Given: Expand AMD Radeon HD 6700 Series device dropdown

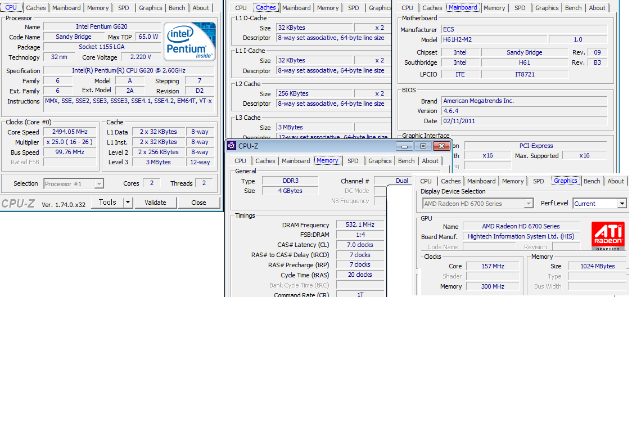Looking at the screenshot, I should pyautogui.click(x=529, y=204).
